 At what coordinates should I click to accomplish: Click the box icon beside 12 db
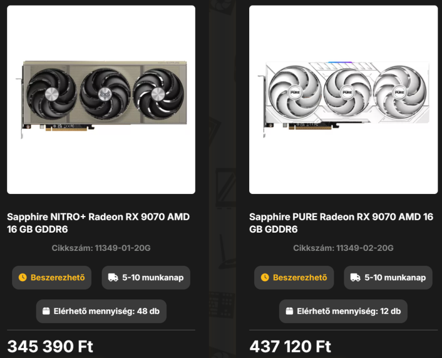pos(290,311)
